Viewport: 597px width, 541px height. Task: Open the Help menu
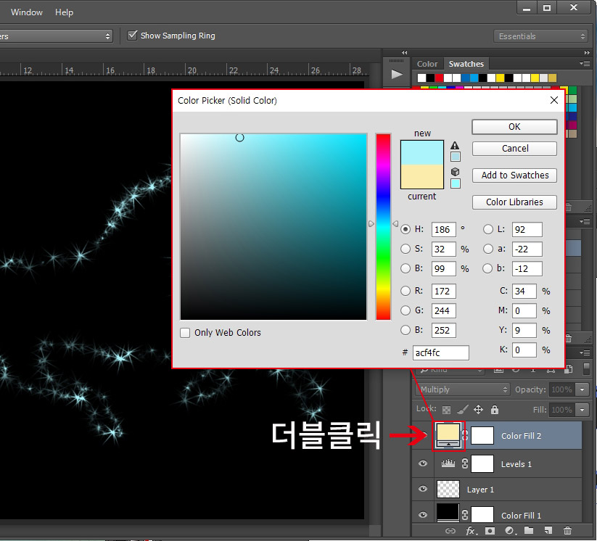64,12
